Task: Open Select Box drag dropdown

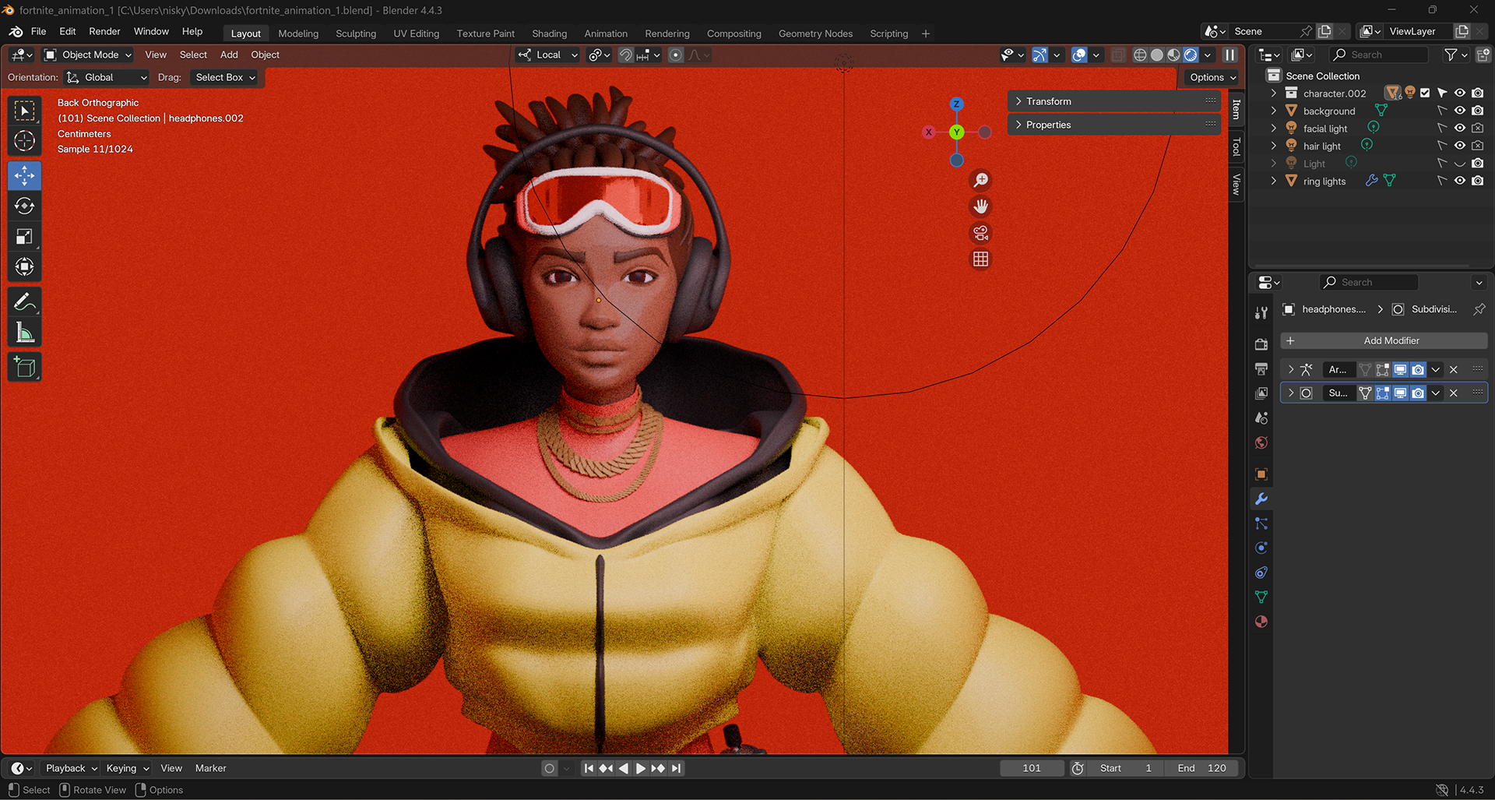Action: pyautogui.click(x=226, y=77)
